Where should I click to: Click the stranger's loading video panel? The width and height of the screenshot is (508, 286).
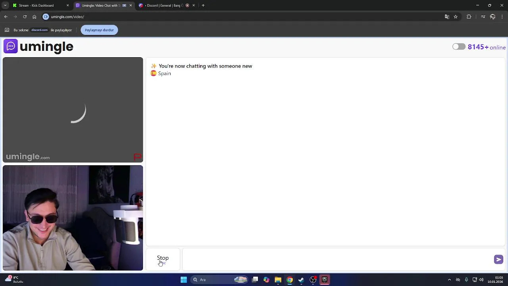[73, 110]
